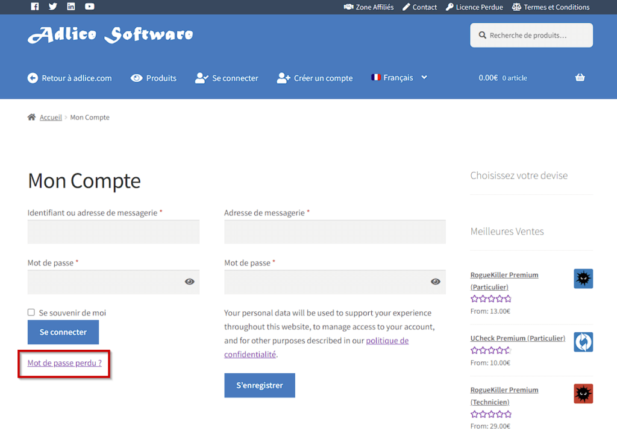Open the Licence Perdue top link
Image resolution: width=617 pixels, height=436 pixels.
click(474, 7)
